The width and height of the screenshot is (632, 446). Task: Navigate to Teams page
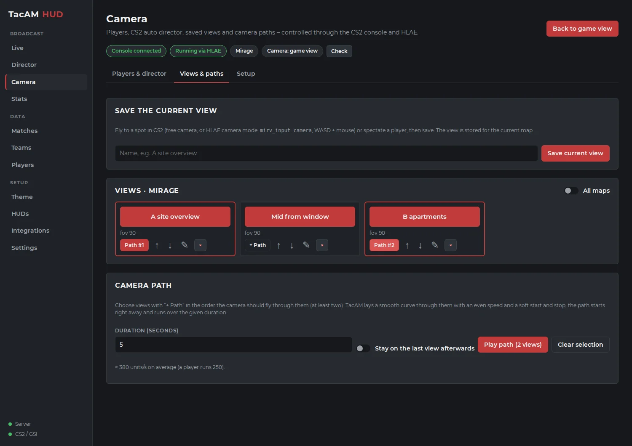[46, 148]
